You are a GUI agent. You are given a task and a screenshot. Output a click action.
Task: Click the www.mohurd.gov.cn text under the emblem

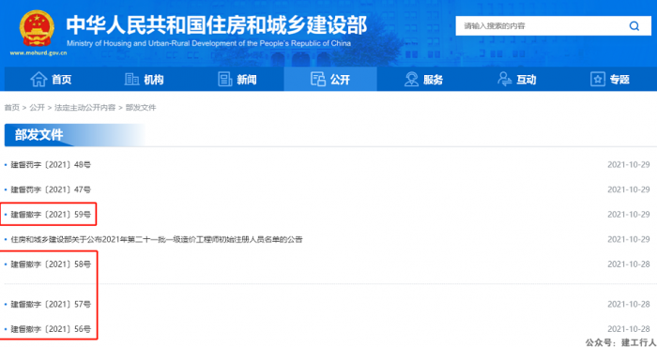tap(38, 53)
